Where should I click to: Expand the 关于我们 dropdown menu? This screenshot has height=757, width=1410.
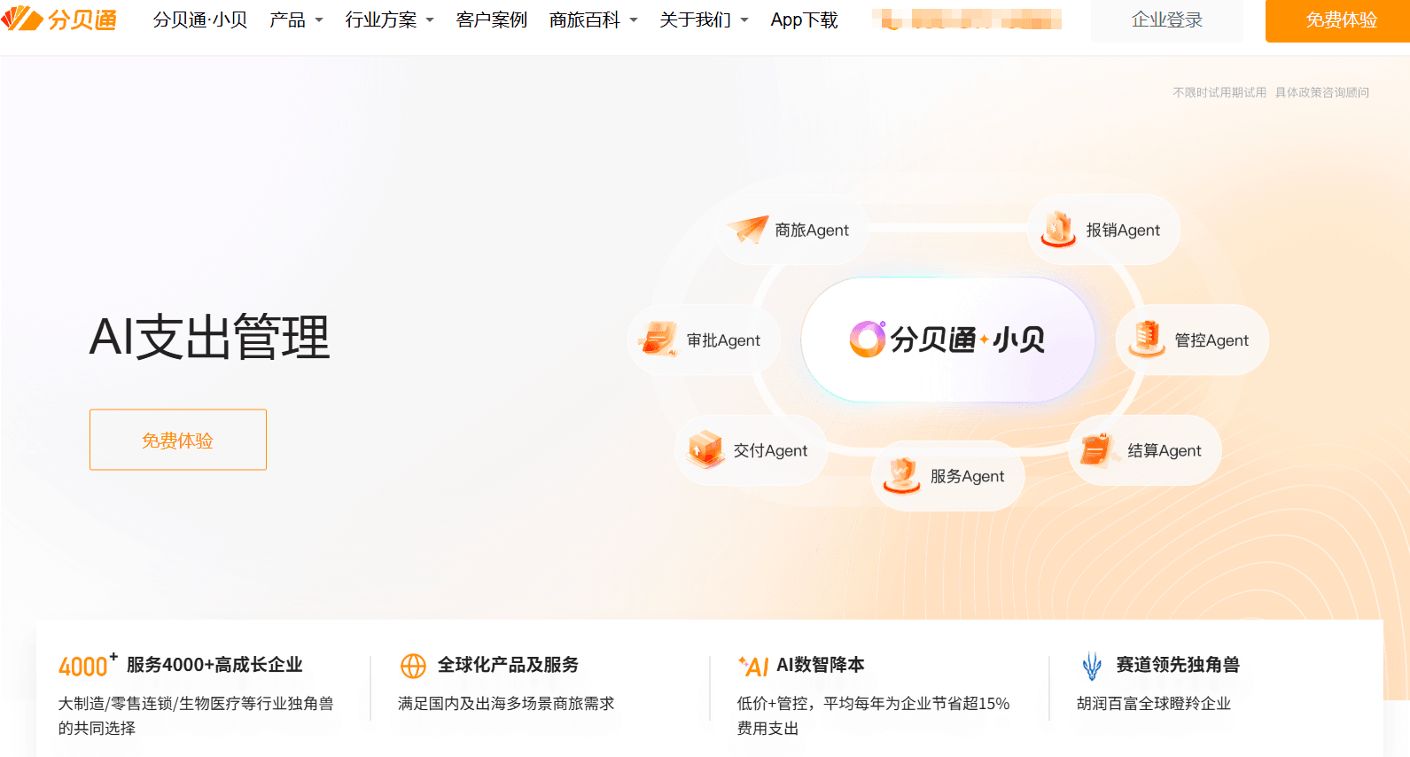point(704,20)
